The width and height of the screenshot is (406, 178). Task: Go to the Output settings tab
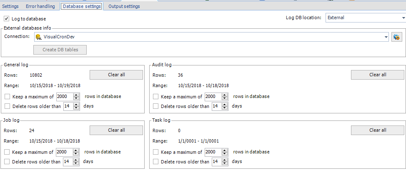pyautogui.click(x=124, y=6)
